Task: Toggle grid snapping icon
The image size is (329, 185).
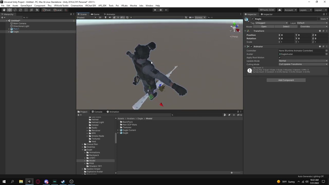Action: click(x=66, y=10)
